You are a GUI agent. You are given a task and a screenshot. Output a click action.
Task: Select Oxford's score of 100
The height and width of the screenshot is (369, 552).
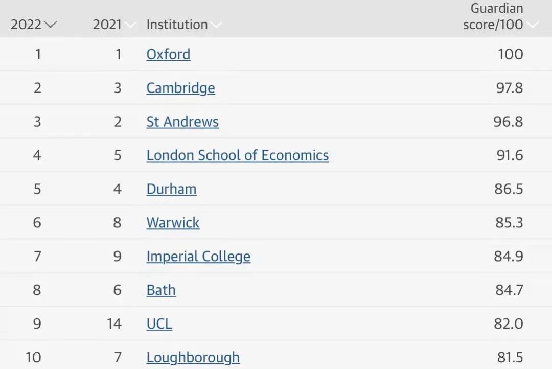(511, 54)
